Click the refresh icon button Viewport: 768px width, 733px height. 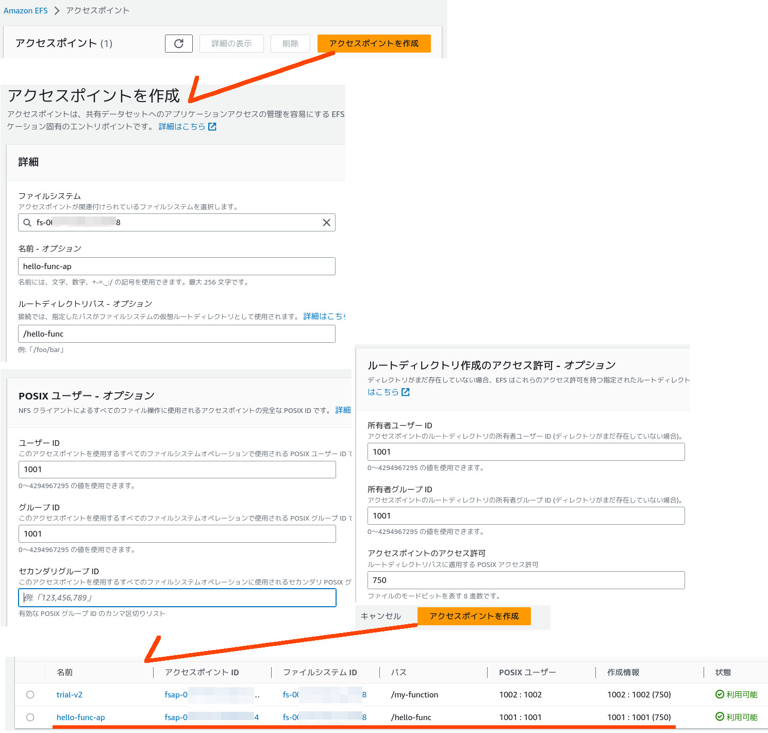179,44
